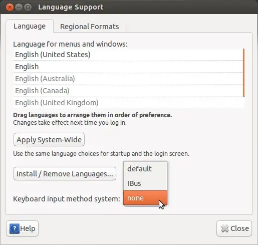Open Install / Remove Languages dialog
Screen dimensions: 258x245
tap(65, 174)
